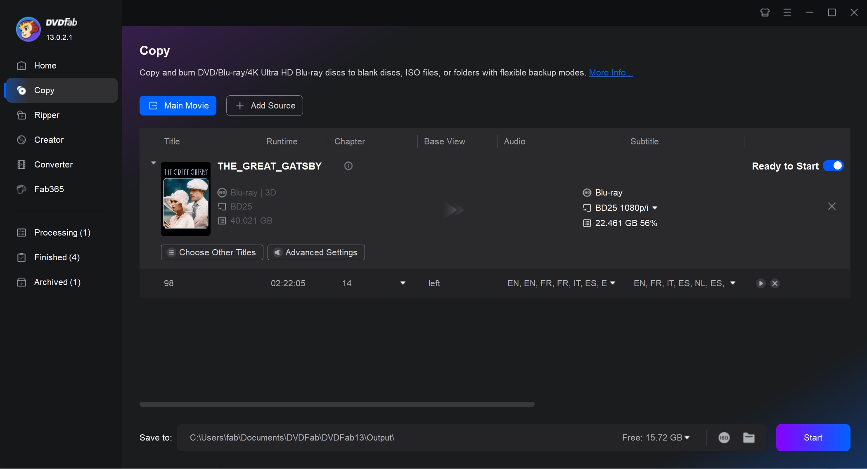Image resolution: width=867 pixels, height=469 pixels.
Task: View Processing (1) tasks
Action: pyautogui.click(x=62, y=233)
